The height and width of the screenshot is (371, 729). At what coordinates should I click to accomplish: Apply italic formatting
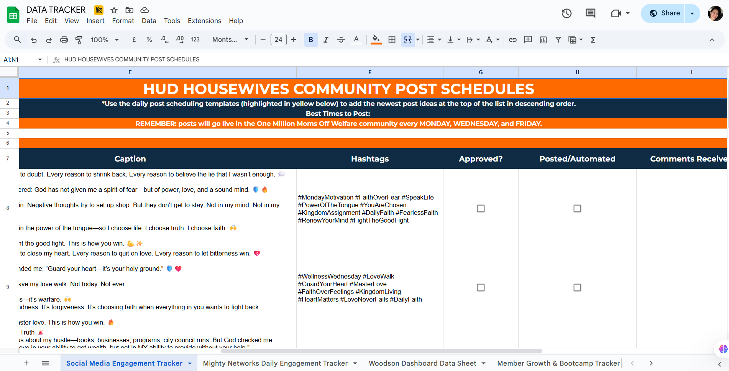point(326,40)
